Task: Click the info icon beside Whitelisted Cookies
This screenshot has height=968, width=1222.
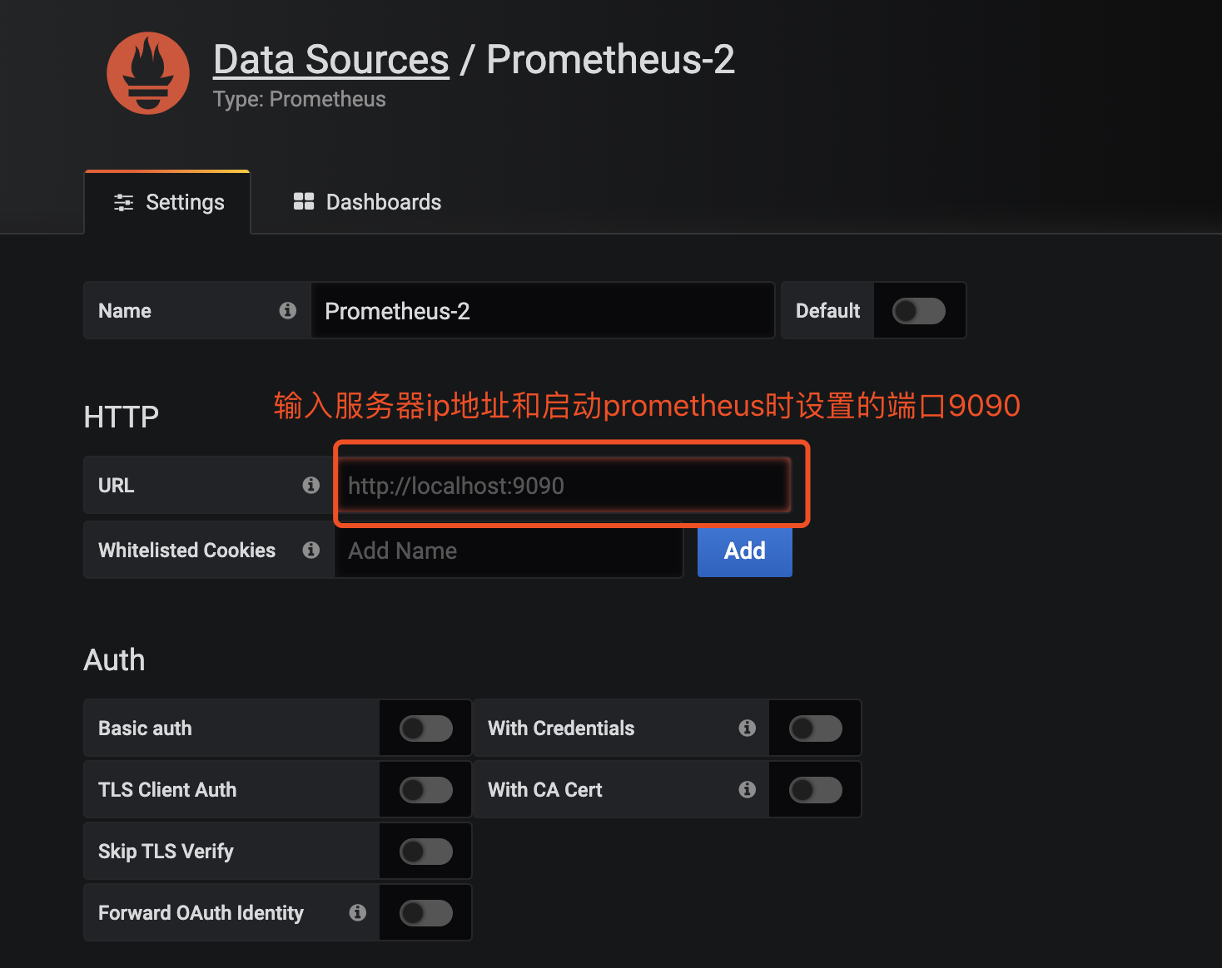Action: [311, 550]
